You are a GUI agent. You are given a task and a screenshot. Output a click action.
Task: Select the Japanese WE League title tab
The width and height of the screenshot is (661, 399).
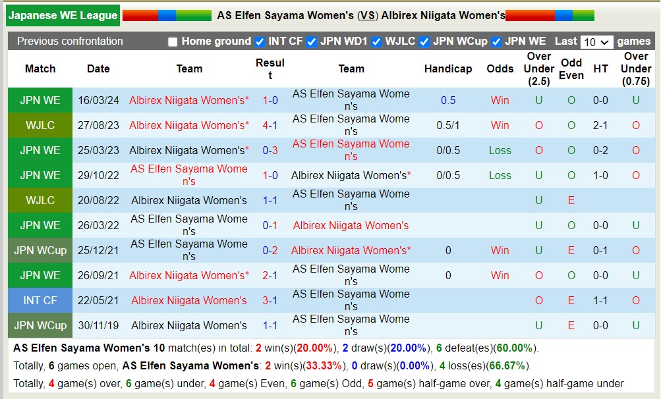point(63,15)
